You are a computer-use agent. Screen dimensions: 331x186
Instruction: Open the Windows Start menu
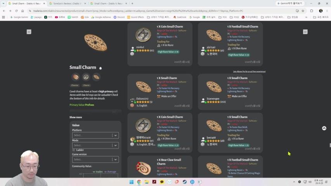(x=131, y=182)
